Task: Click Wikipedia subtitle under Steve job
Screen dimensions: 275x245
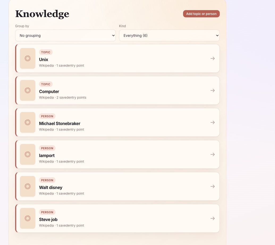Action: (62, 226)
